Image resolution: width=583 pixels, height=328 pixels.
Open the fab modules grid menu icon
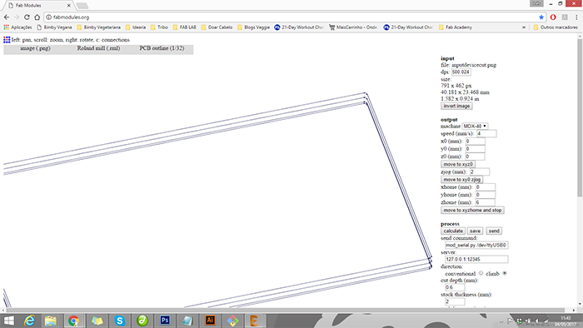coord(7,40)
